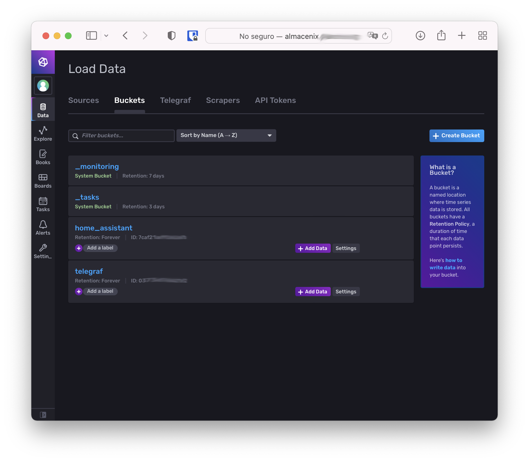The width and height of the screenshot is (529, 462).
Task: Click the telegraf bucket ID text
Action: click(159, 280)
